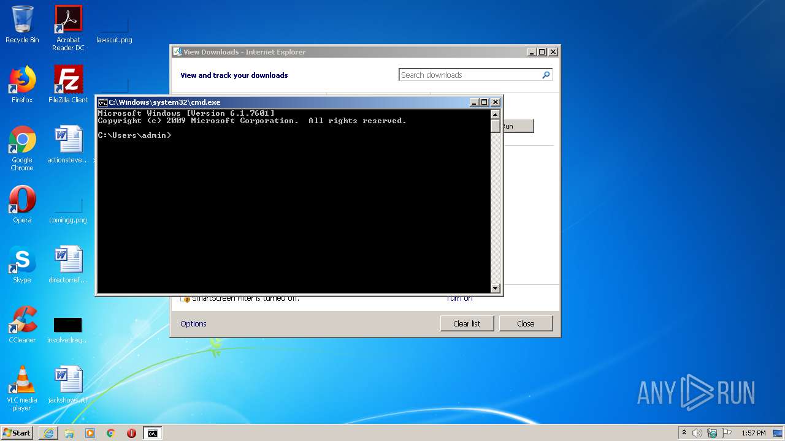This screenshot has height=441, width=785.
Task: Open Options link in View Downloads
Action: pos(193,323)
